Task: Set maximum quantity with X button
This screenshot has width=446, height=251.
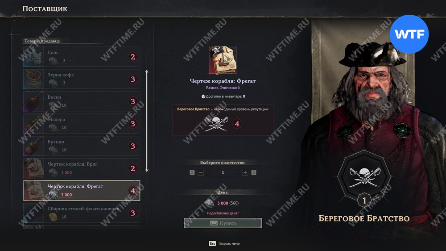Action: [x=254, y=173]
